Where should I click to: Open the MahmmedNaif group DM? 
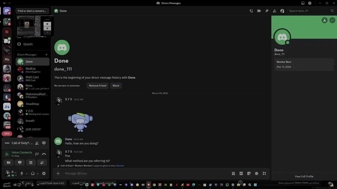click(x=32, y=95)
